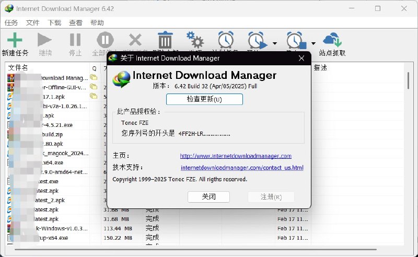Viewport: 418px width, 257px height.
Task: Click the stop queue clock icon
Action: point(296,40)
